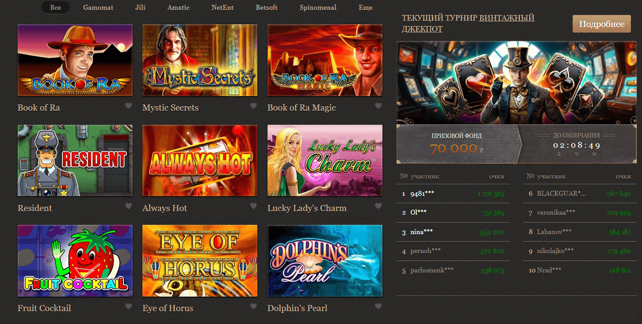The height and width of the screenshot is (324, 642).
Task: Filter games by Jili provider
Action: [x=140, y=7]
